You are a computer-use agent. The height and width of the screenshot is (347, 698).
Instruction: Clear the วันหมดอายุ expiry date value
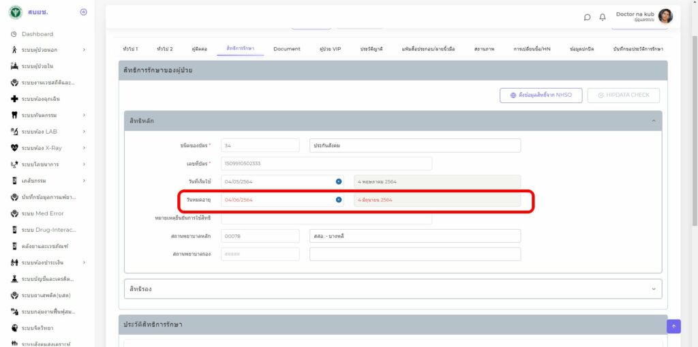(x=339, y=200)
